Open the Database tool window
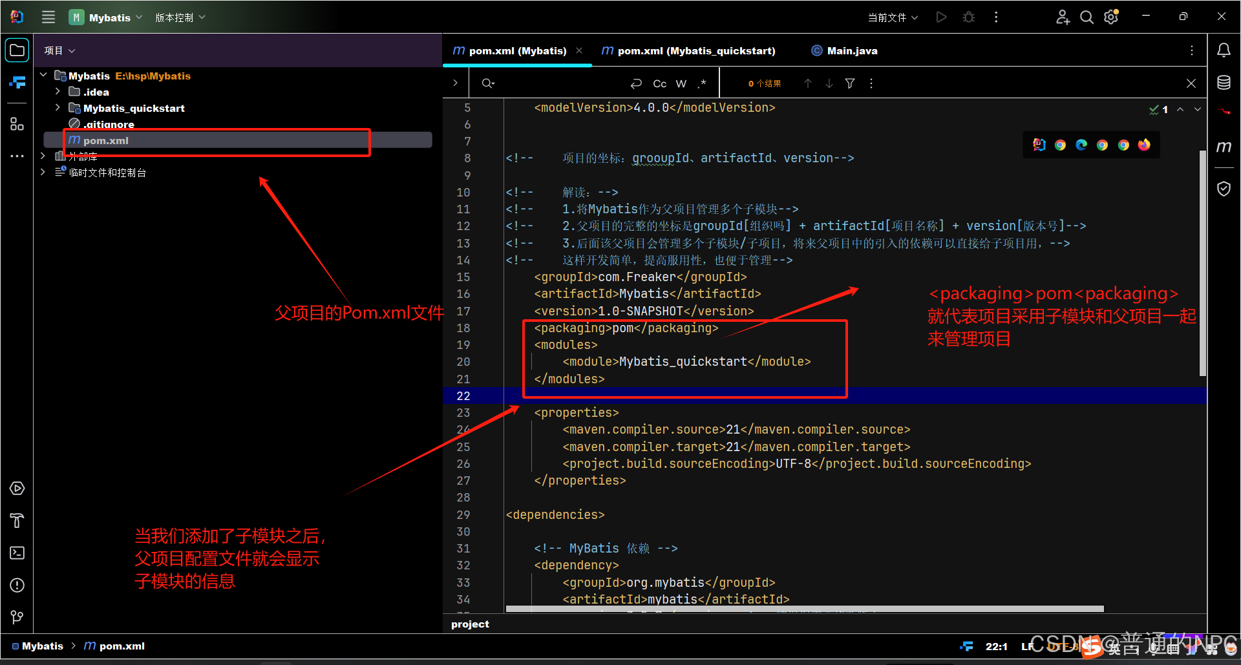 point(1224,83)
